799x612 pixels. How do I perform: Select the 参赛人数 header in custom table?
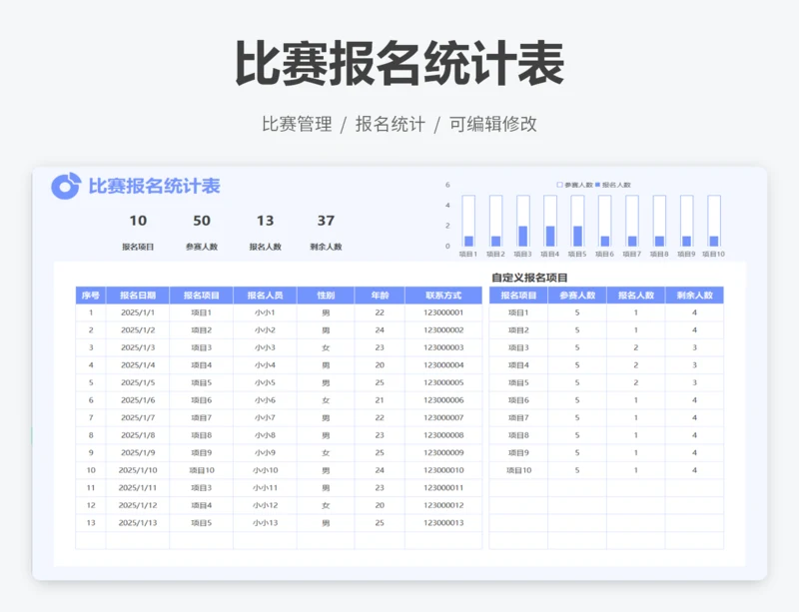point(577,296)
